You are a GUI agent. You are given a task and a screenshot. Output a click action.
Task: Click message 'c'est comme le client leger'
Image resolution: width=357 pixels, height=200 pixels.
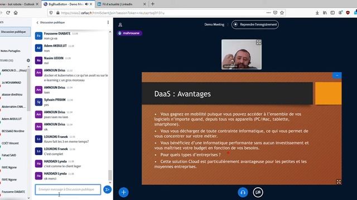point(62,166)
